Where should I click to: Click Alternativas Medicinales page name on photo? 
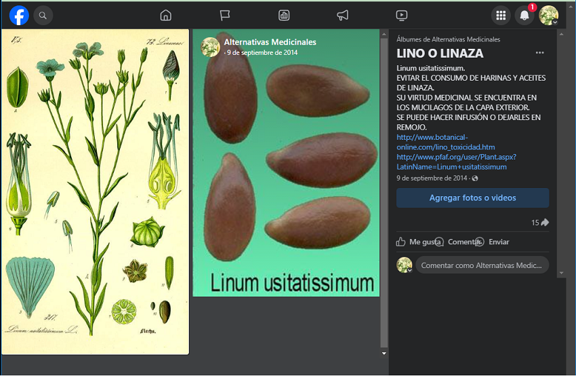click(x=270, y=42)
